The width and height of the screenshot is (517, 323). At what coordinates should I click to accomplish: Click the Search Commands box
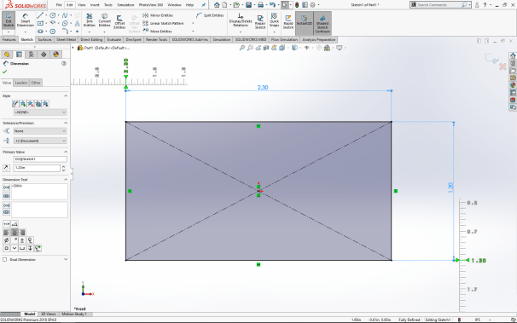click(x=440, y=5)
